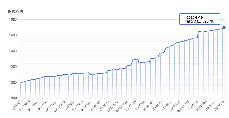The height and width of the screenshot is (118, 229).
Task: Click the 2019/6/14 date label
Action: click(x=157, y=105)
